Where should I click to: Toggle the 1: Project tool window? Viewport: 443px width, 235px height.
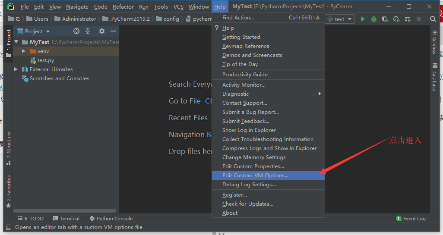tap(9, 43)
